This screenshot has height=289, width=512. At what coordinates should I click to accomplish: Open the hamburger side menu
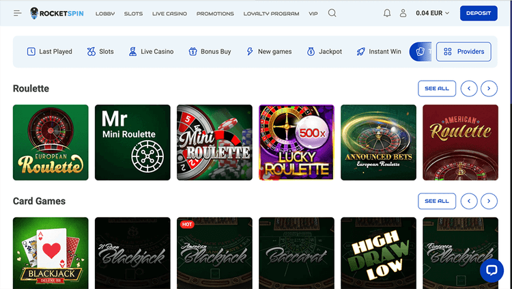pyautogui.click(x=18, y=13)
